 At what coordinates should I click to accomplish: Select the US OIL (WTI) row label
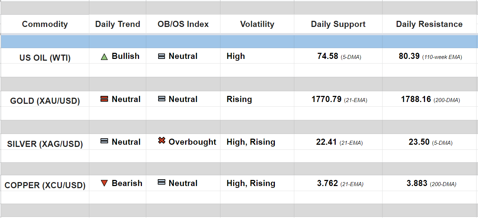45,58
